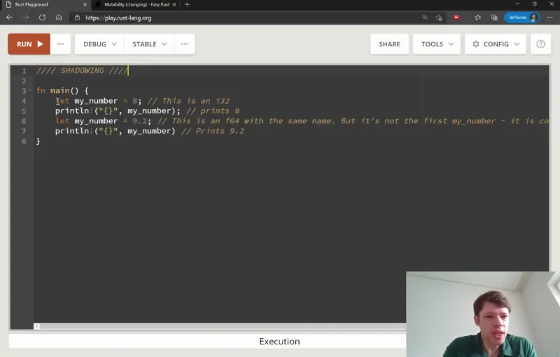Open the CONFIG settings menu
The height and width of the screenshot is (357, 560).
coord(495,44)
